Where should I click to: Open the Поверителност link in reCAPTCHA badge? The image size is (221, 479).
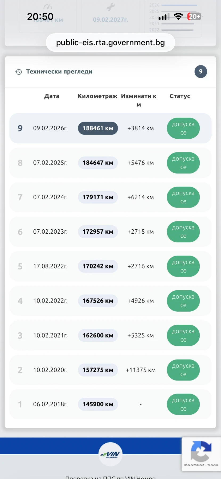tap(194, 465)
